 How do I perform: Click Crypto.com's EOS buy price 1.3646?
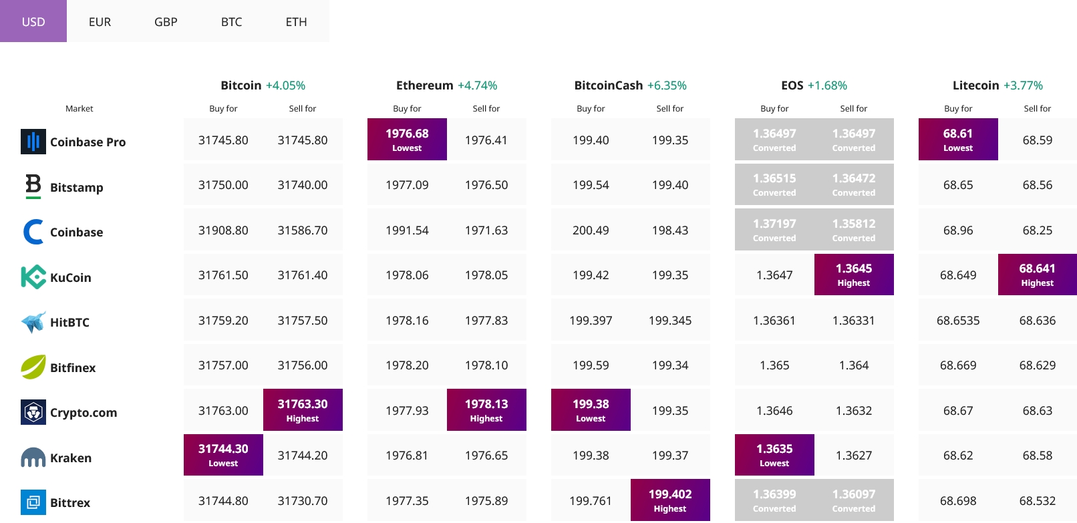tap(774, 410)
